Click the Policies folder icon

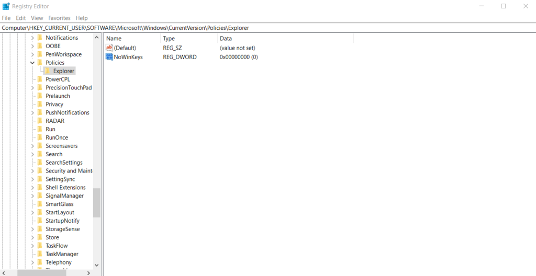pyautogui.click(x=40, y=63)
